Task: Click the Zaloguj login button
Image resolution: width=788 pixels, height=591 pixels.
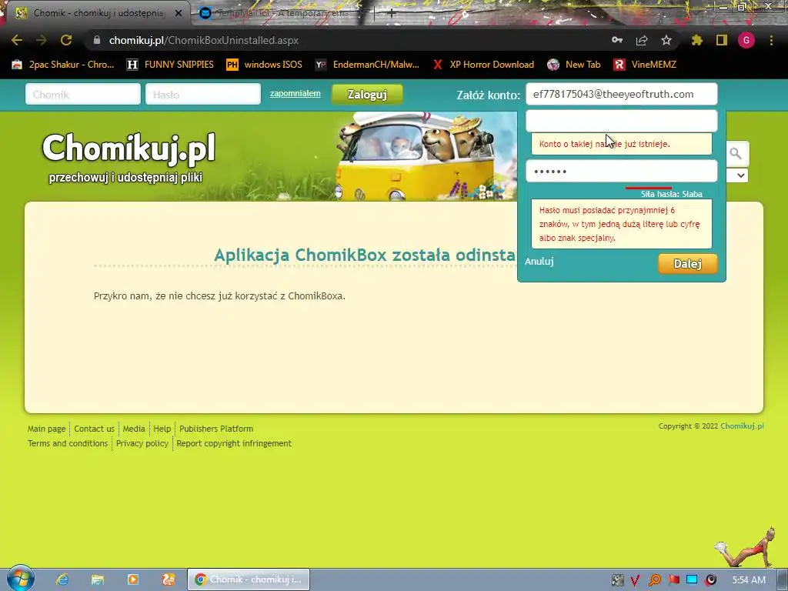Action: (x=367, y=95)
